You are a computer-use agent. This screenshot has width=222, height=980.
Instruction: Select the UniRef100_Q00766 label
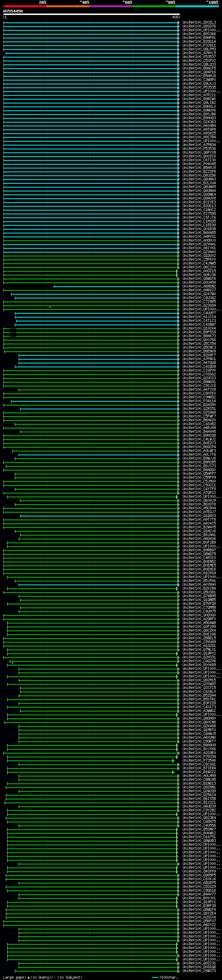199,340
